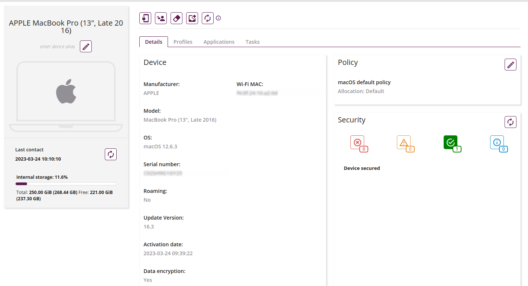This screenshot has height=286, width=528.
Task: Click the update version value '16.3'
Action: point(149,227)
